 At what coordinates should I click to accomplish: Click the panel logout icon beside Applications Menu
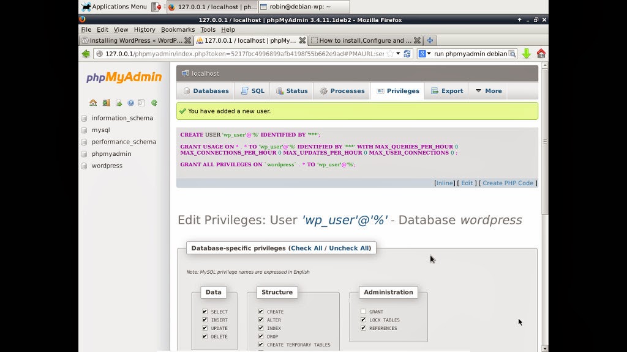(156, 7)
